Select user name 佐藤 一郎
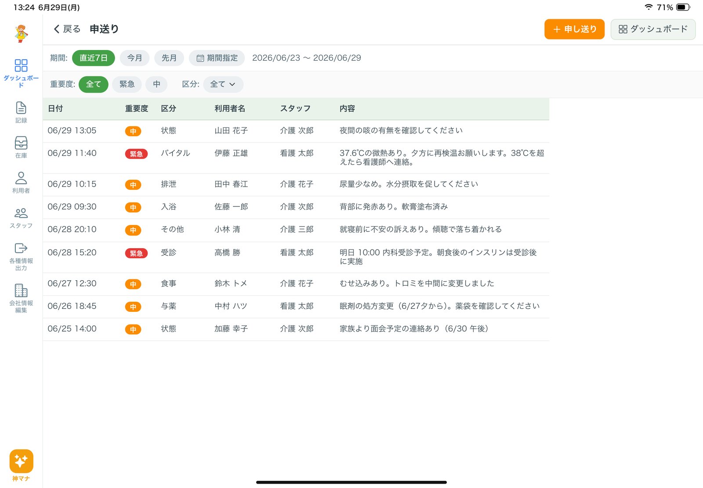The height and width of the screenshot is (488, 703). (231, 207)
